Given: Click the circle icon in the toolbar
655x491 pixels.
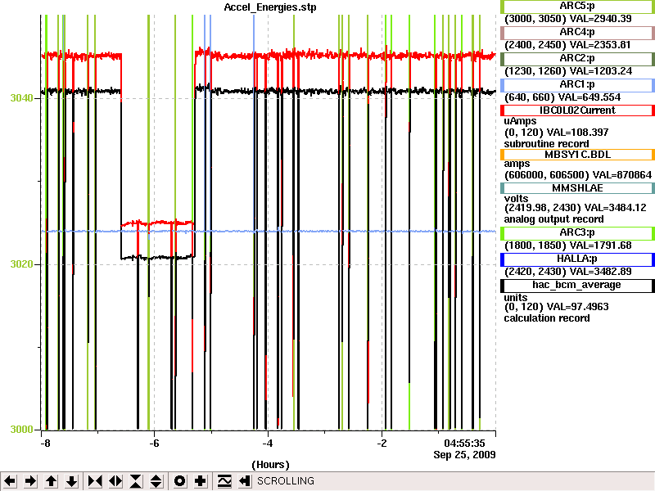Looking at the screenshot, I should 179,481.
